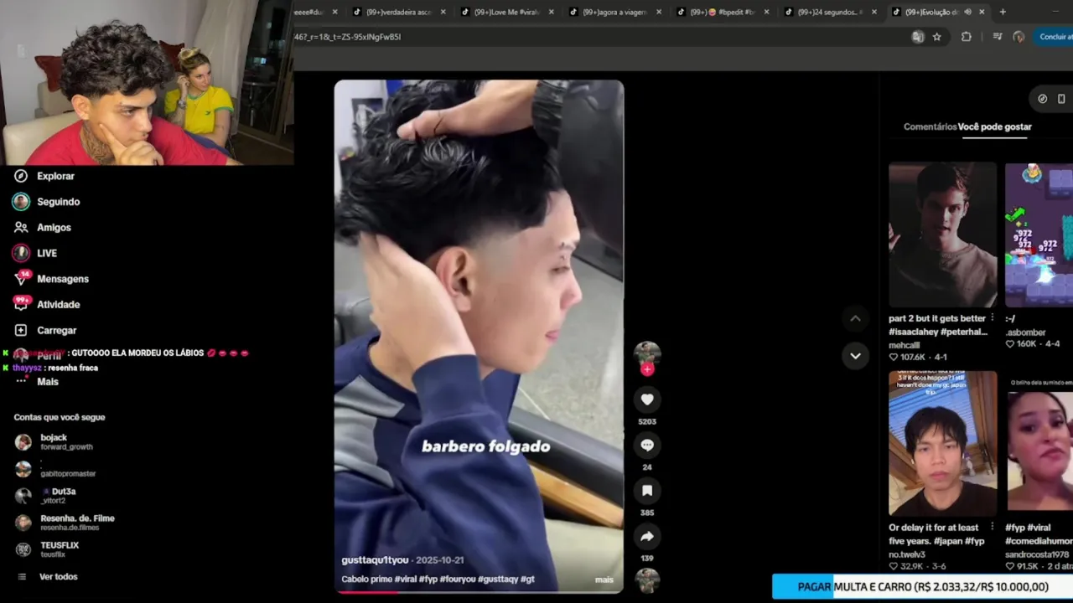Click compass icon in floating pill
This screenshot has width=1073, height=603.
pyautogui.click(x=1042, y=99)
